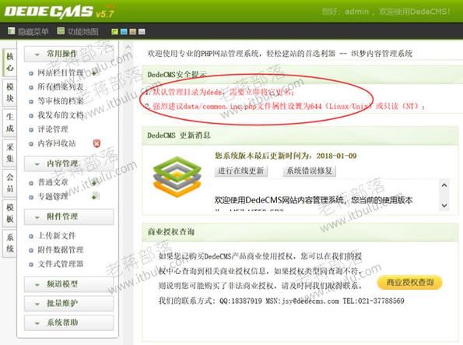Click the 隐藏菜单 toolbar label
Viewport: 463px width, 345px height.
(x=33, y=32)
